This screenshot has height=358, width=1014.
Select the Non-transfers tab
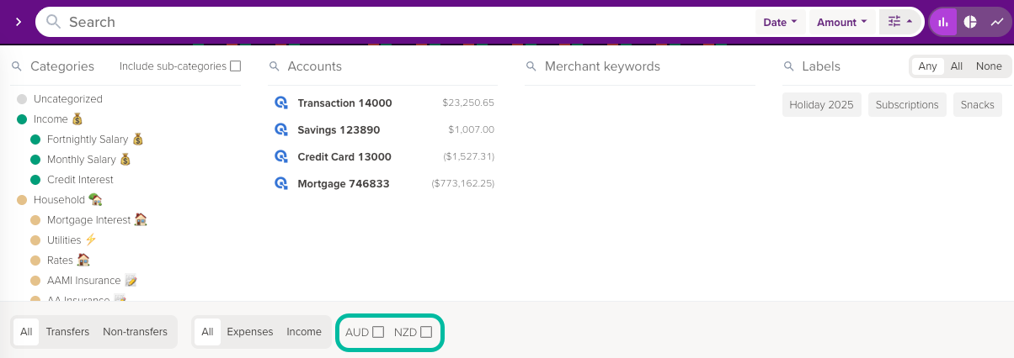(135, 332)
